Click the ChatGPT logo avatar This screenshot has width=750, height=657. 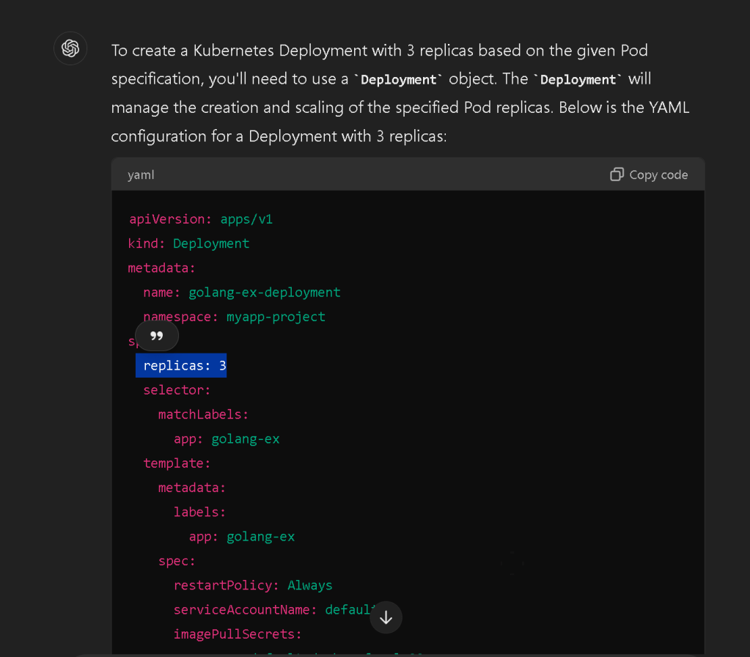pos(70,48)
